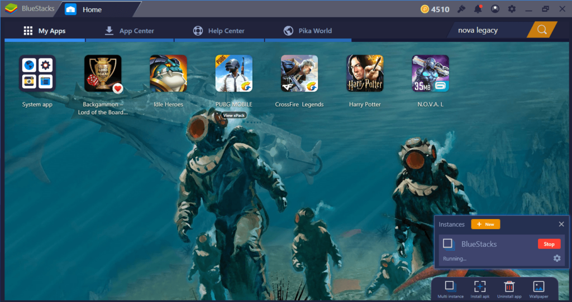Click the View xPack badge under PUBG
This screenshot has width=572, height=302.
[234, 115]
